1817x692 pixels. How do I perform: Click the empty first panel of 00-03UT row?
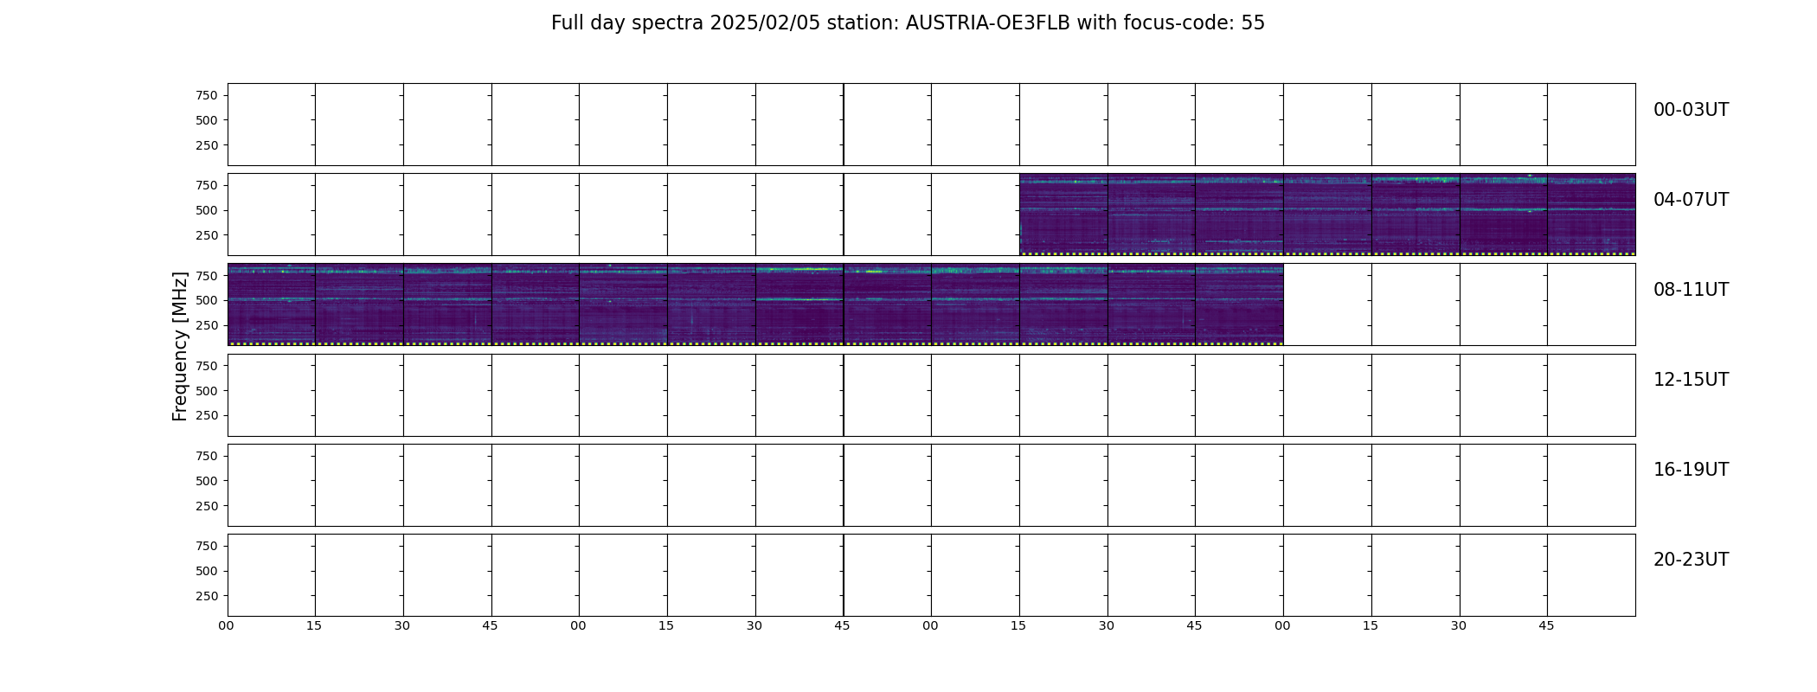(x=271, y=124)
